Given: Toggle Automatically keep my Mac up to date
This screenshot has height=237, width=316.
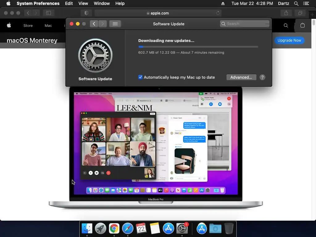Looking at the screenshot, I should 140,77.
